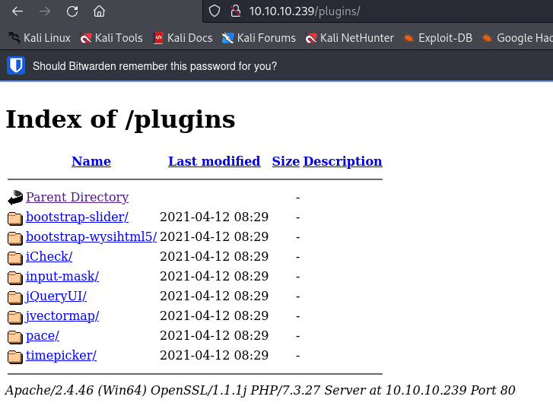
Task: Click the Apache server signature footer text
Action: point(260,390)
